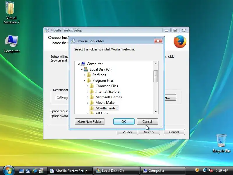
Task: Click the muted volume tray icon
Action: 210,170
